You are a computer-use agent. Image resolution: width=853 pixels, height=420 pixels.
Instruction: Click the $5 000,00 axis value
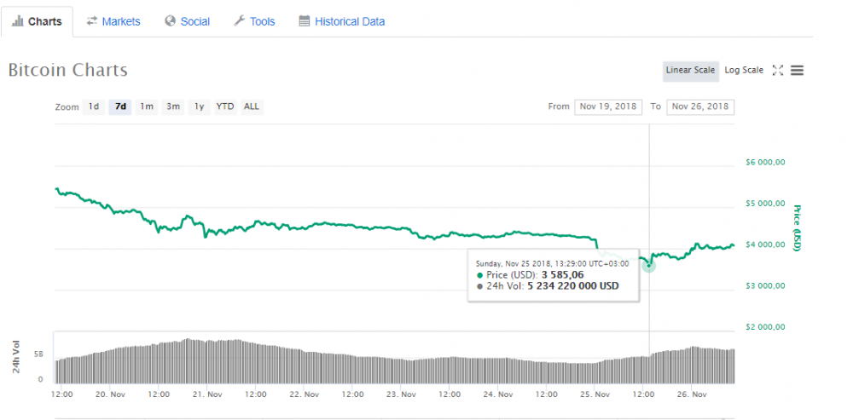763,204
